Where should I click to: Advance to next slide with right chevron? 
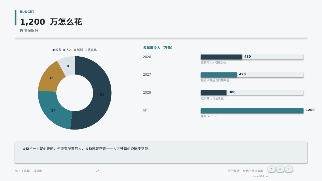289,169
